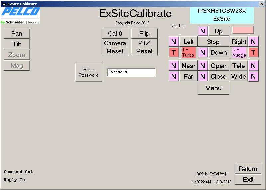Move camera Up
This screenshot has height=190, width=266.
pyautogui.click(x=219, y=31)
